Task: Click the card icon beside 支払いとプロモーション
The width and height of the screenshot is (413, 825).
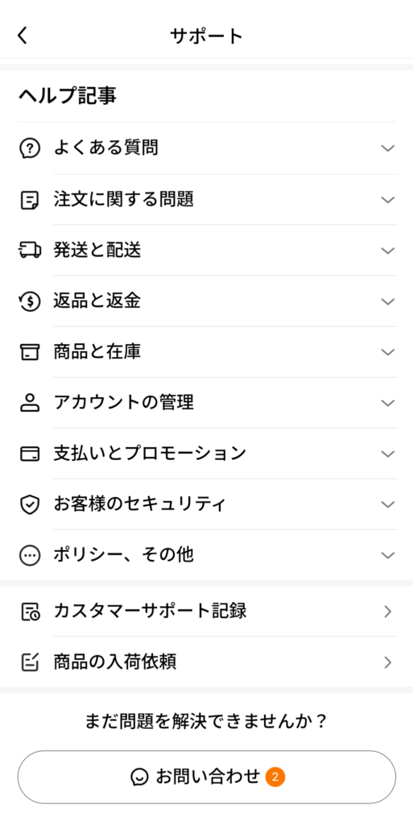Action: 30,454
